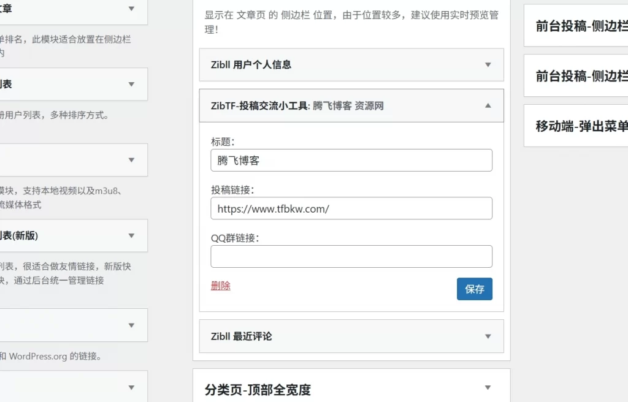
Task: Open the video widget dropdown above m3u8 text
Action: (x=131, y=159)
